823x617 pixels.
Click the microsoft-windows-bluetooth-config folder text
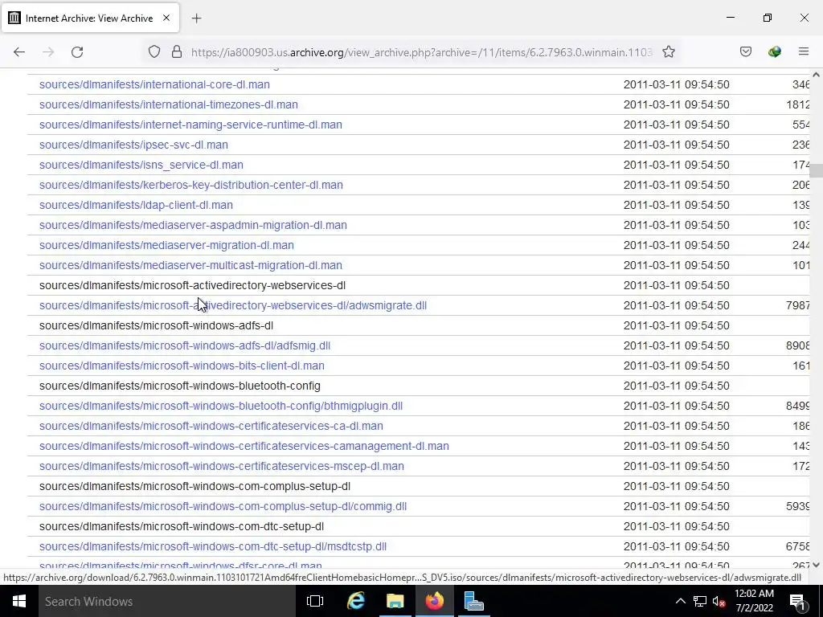click(179, 386)
